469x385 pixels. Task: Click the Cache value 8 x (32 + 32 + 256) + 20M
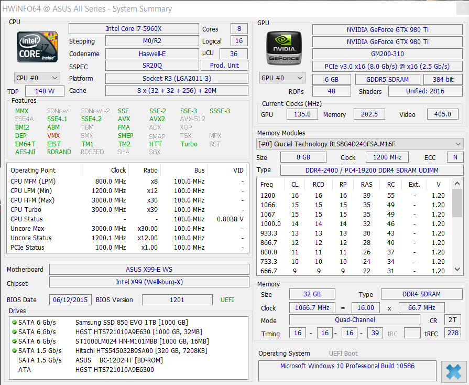tap(177, 90)
